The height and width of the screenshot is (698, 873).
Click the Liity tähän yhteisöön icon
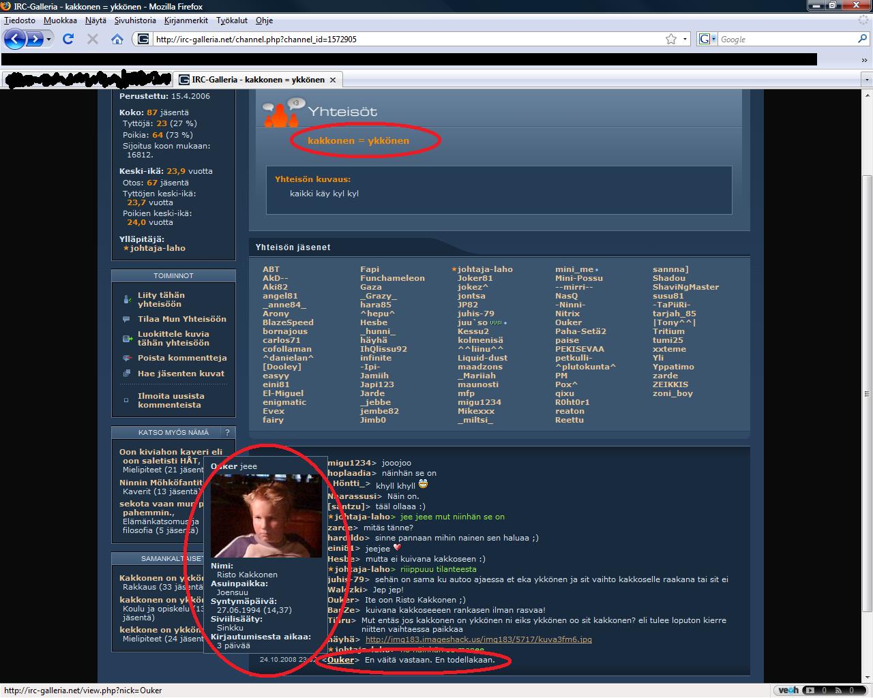pos(127,299)
